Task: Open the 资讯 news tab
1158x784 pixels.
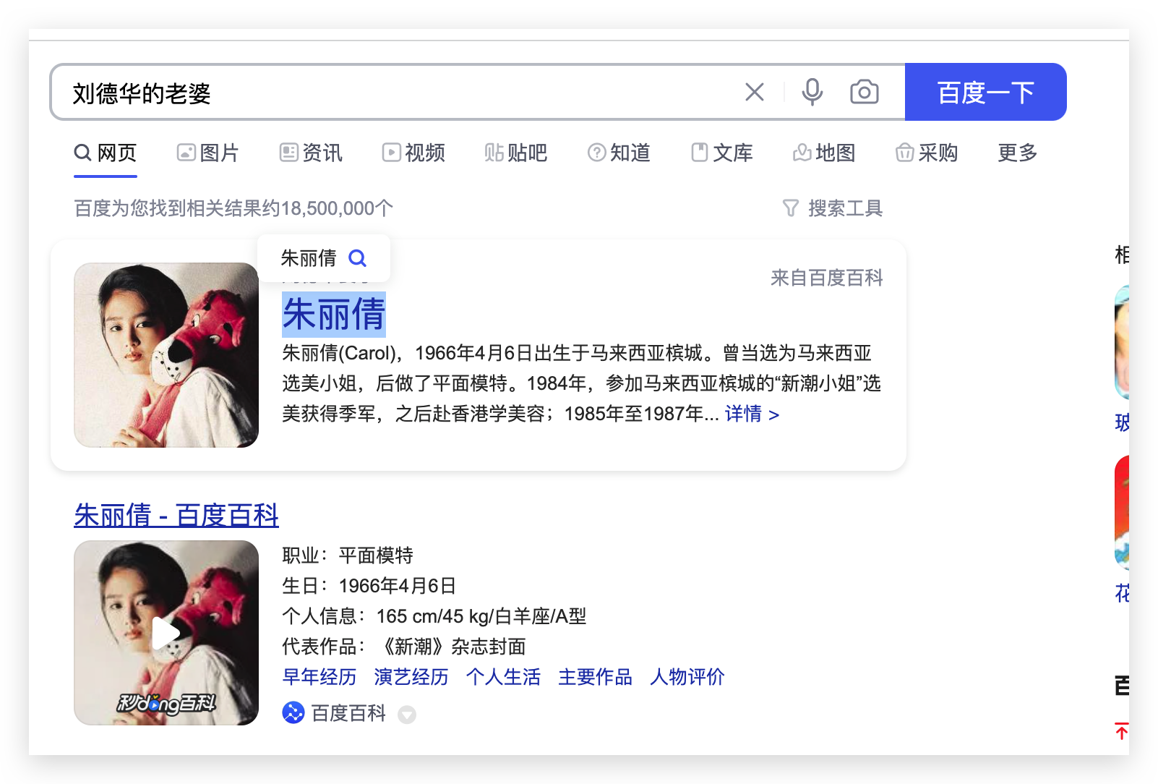Action: click(311, 153)
